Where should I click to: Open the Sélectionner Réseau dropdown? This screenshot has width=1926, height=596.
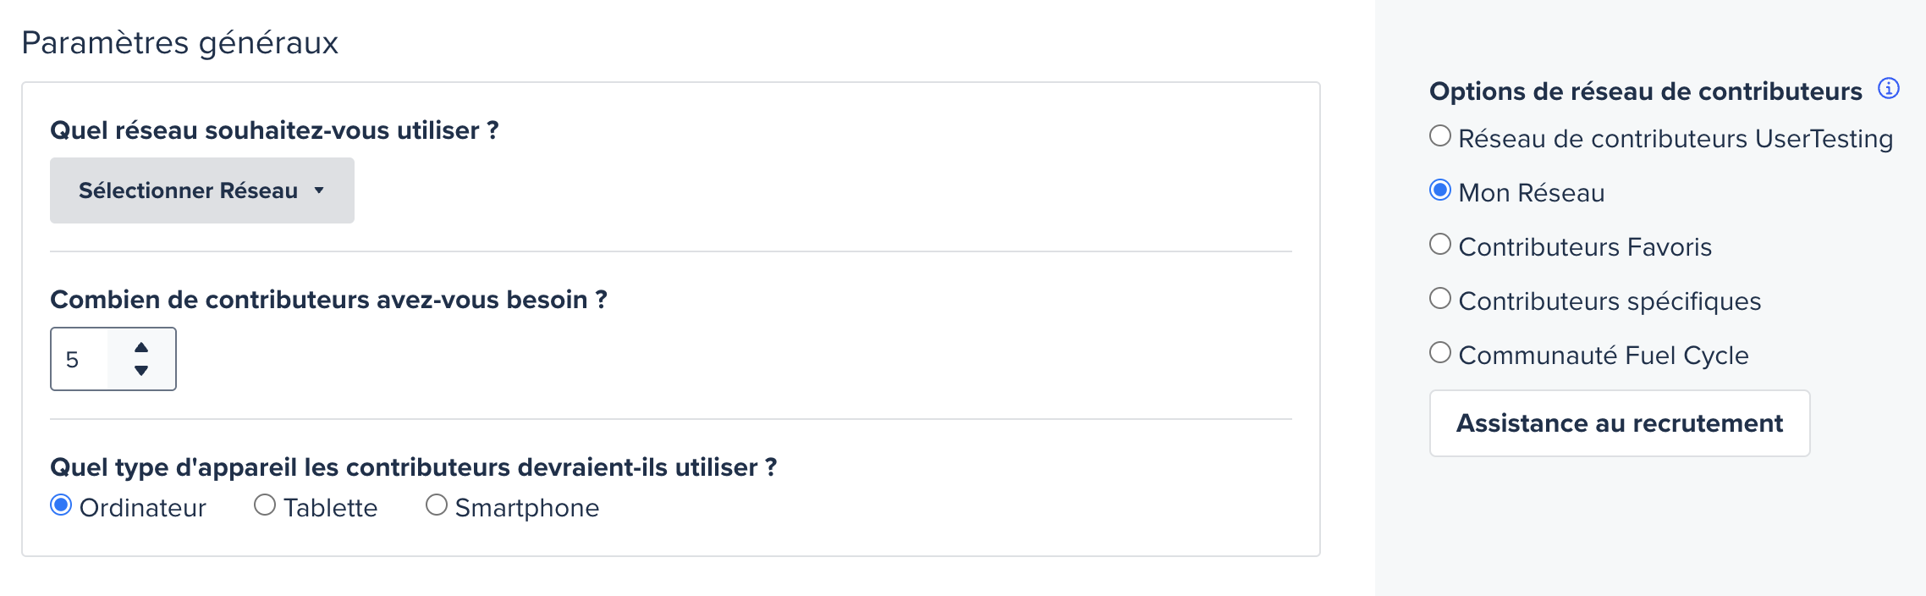point(202,190)
